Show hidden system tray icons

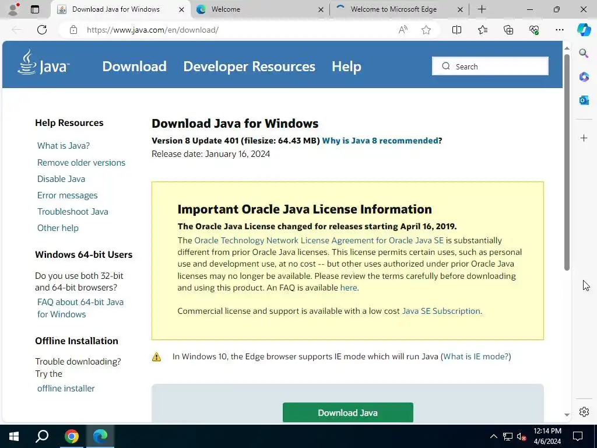493,436
